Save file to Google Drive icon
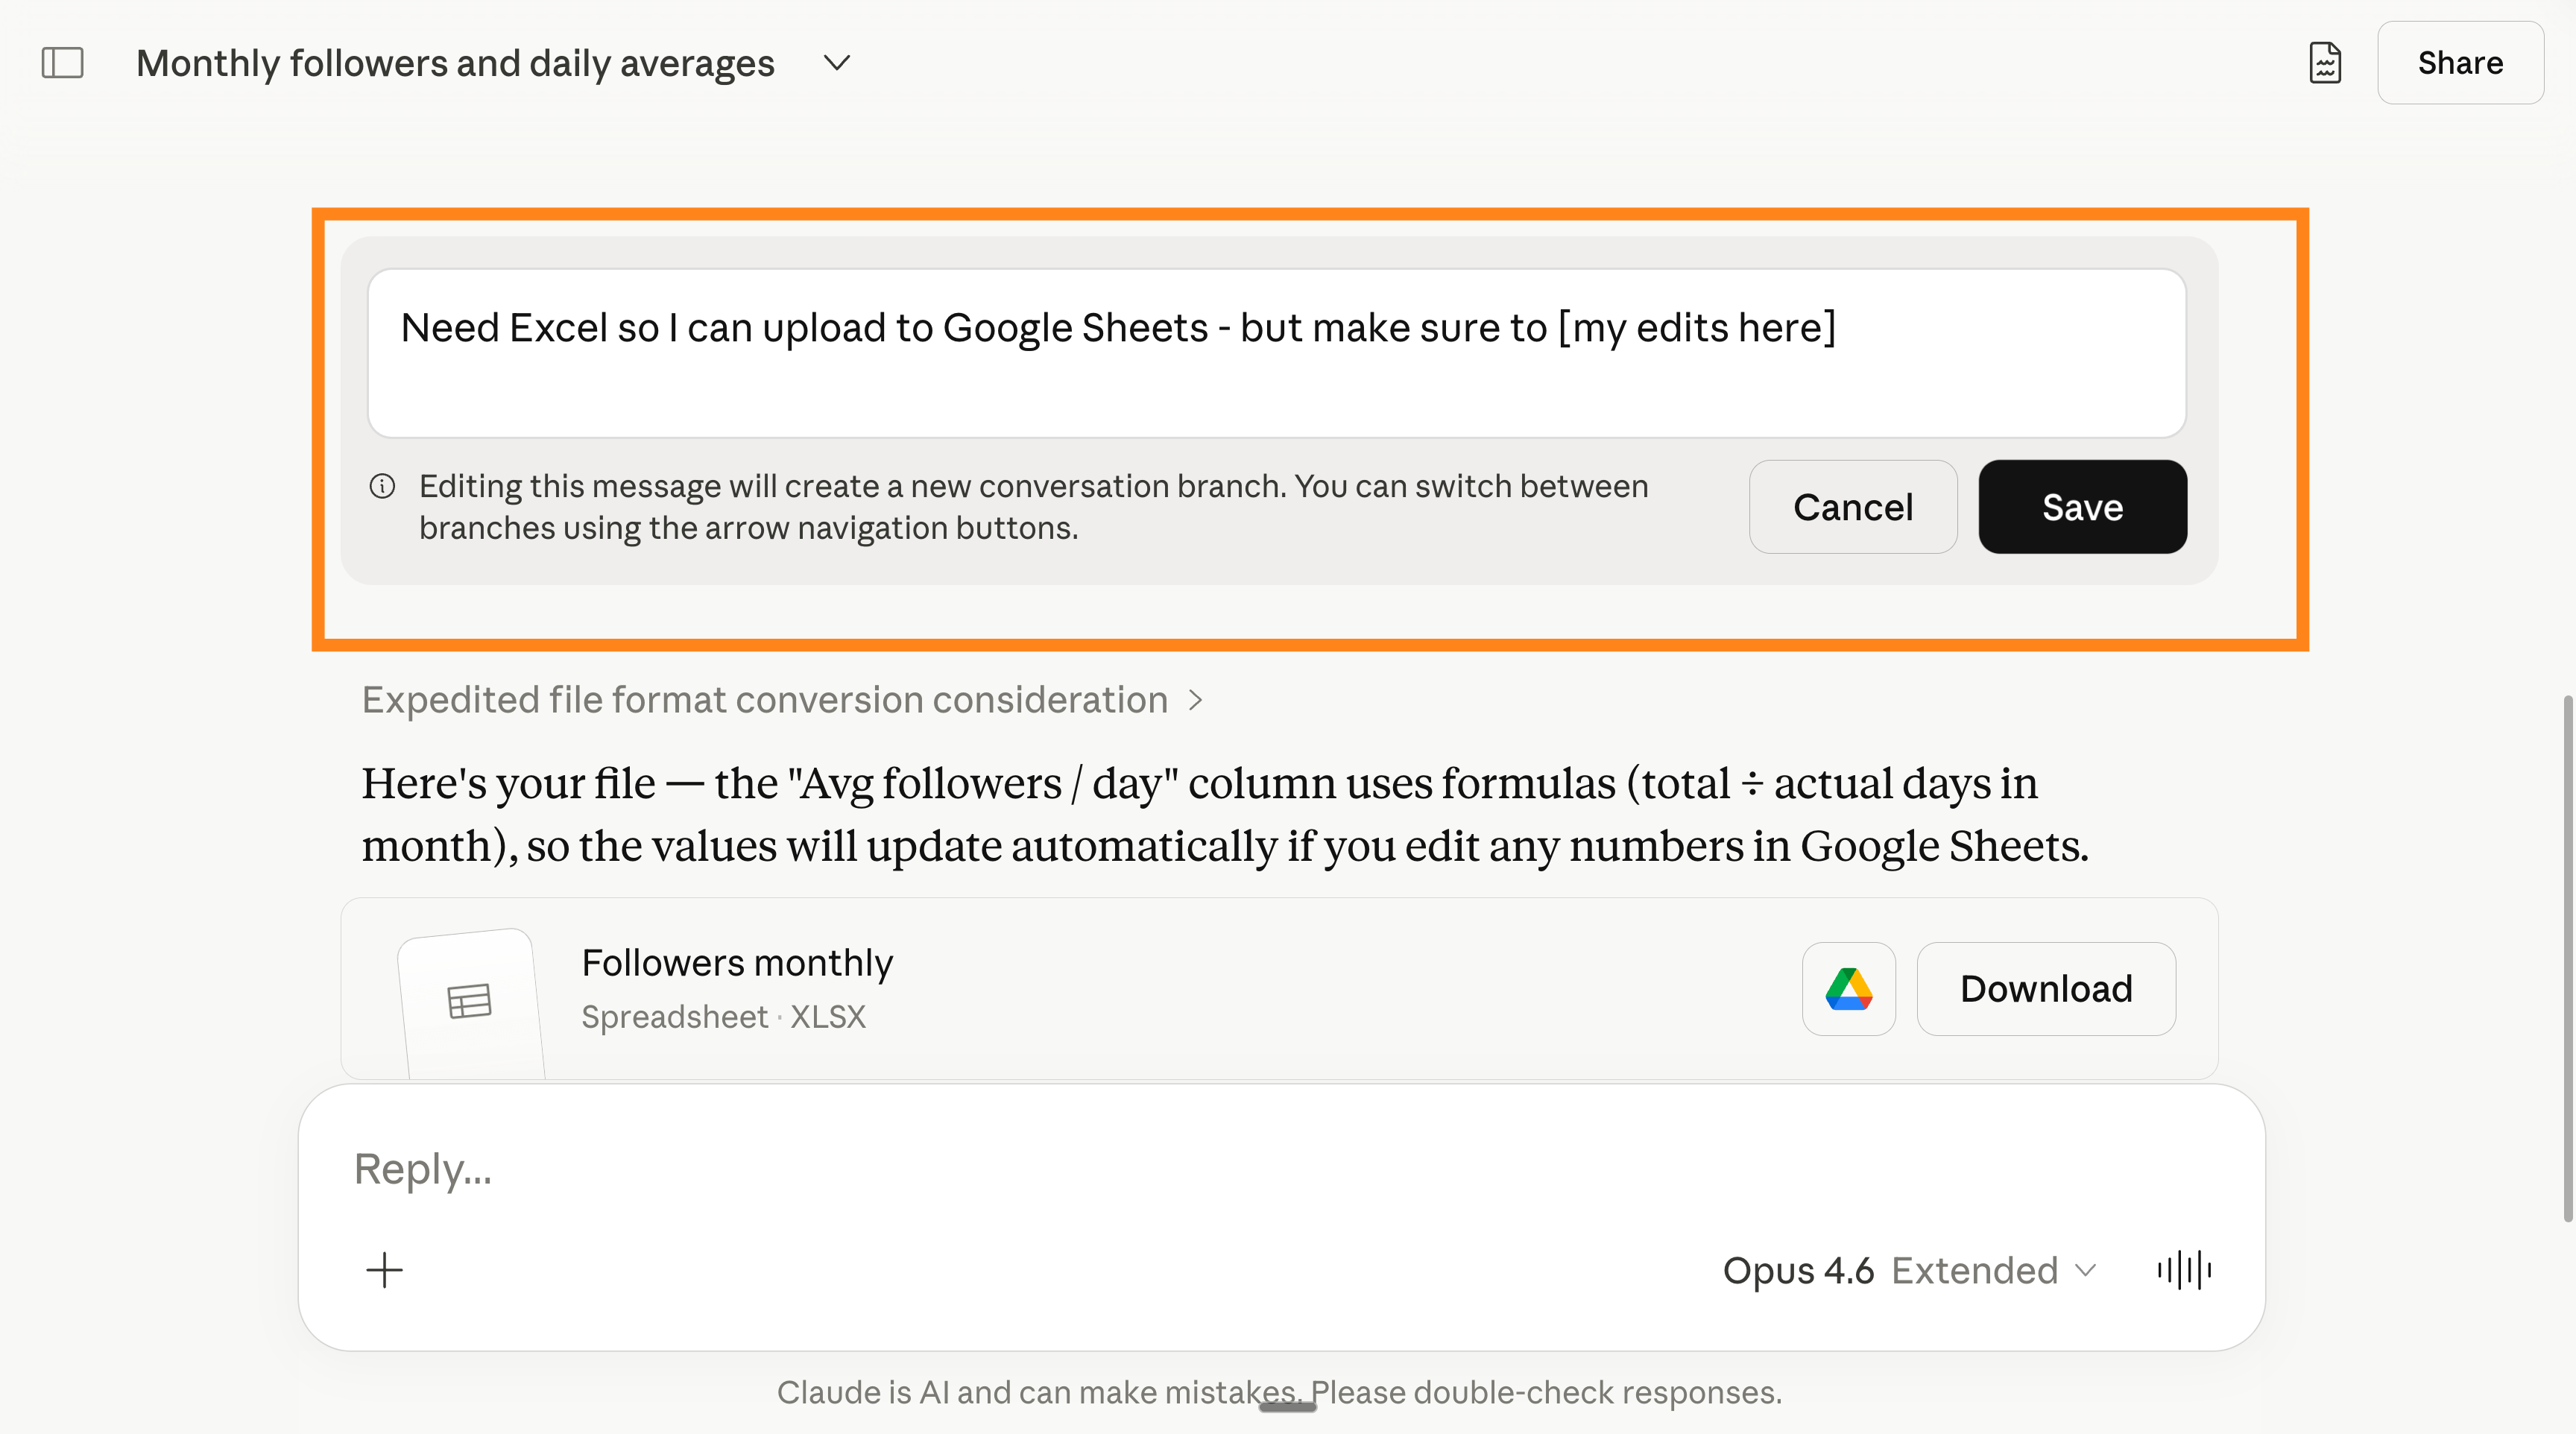The image size is (2576, 1434). (1848, 989)
